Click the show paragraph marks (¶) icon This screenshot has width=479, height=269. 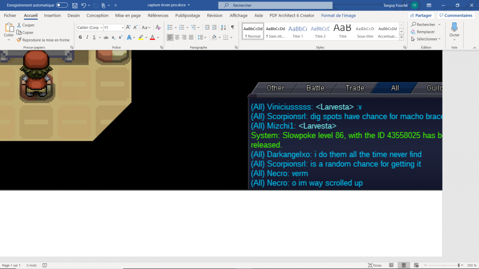(x=232, y=28)
